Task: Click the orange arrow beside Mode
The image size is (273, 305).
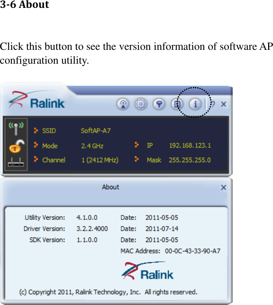Action: tap(36, 145)
